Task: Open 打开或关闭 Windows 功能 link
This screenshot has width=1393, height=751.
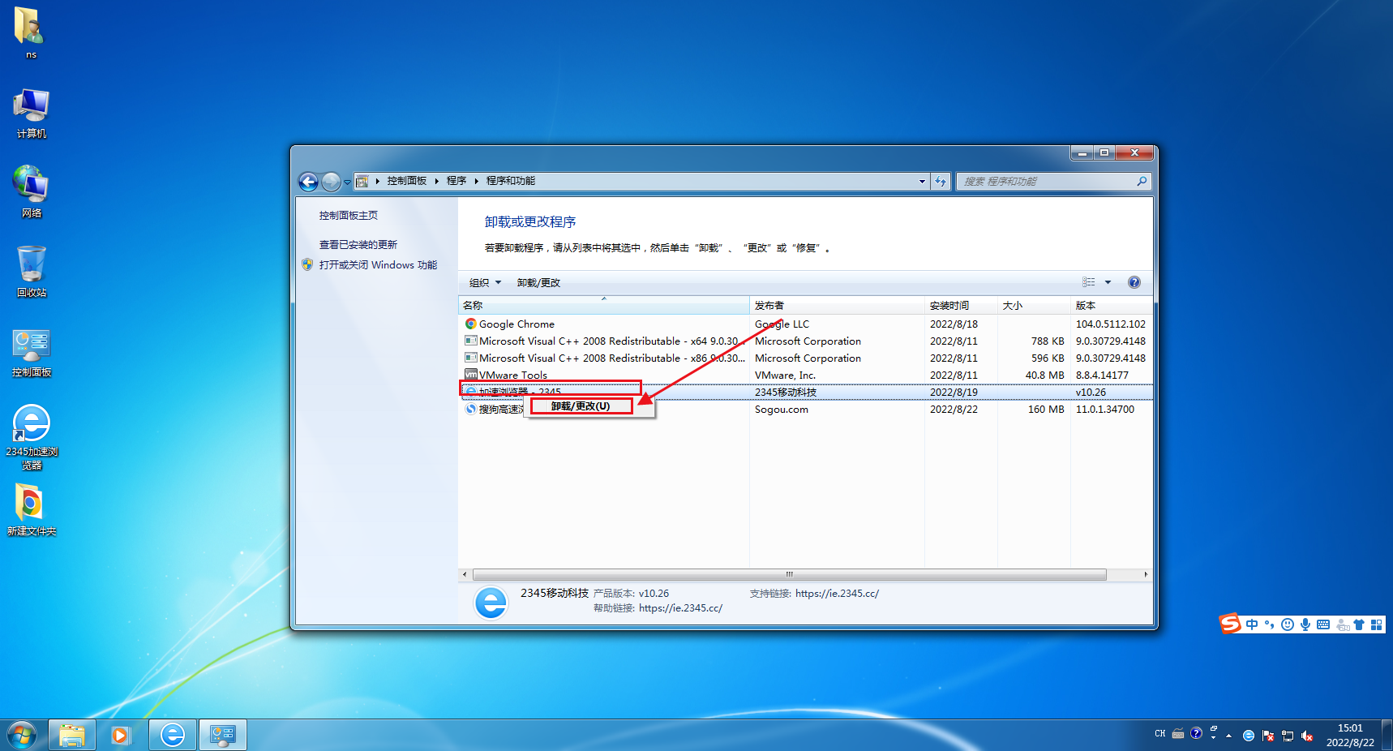Action: tap(378, 265)
